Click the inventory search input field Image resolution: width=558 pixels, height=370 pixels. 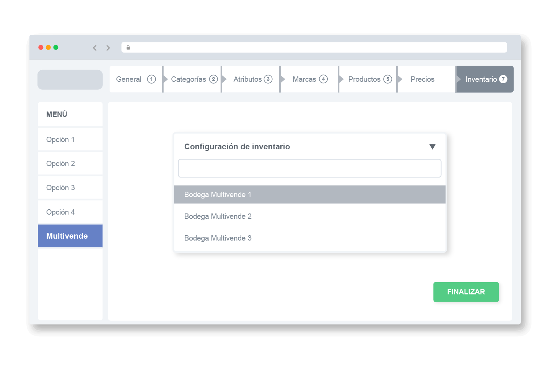point(310,168)
